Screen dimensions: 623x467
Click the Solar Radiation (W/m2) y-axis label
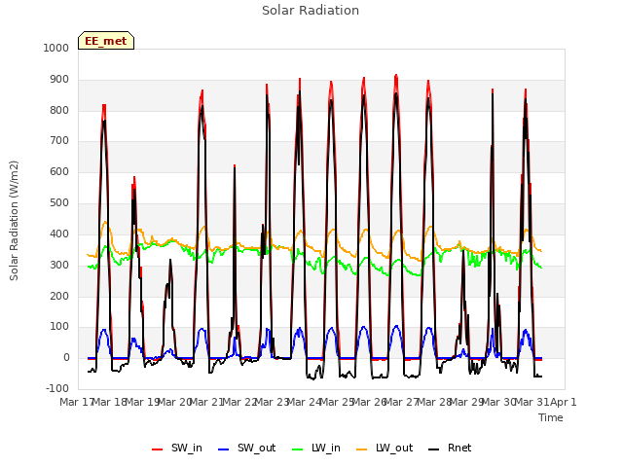click(14, 221)
